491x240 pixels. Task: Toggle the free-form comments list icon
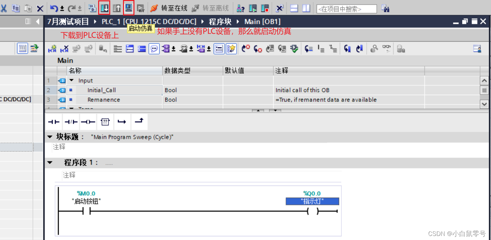(x=219, y=49)
